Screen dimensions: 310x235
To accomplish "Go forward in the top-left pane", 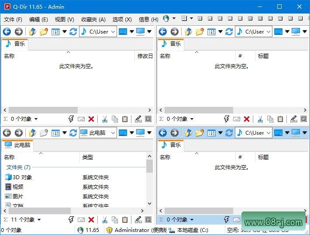I will pyautogui.click(x=19, y=31).
